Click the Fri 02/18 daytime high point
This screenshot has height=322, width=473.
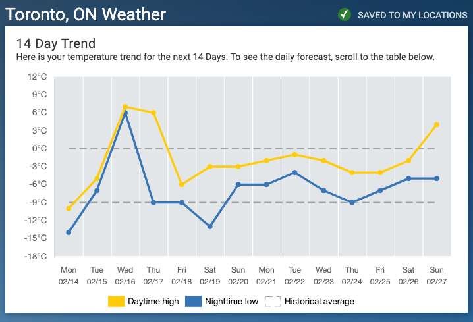[x=182, y=184]
